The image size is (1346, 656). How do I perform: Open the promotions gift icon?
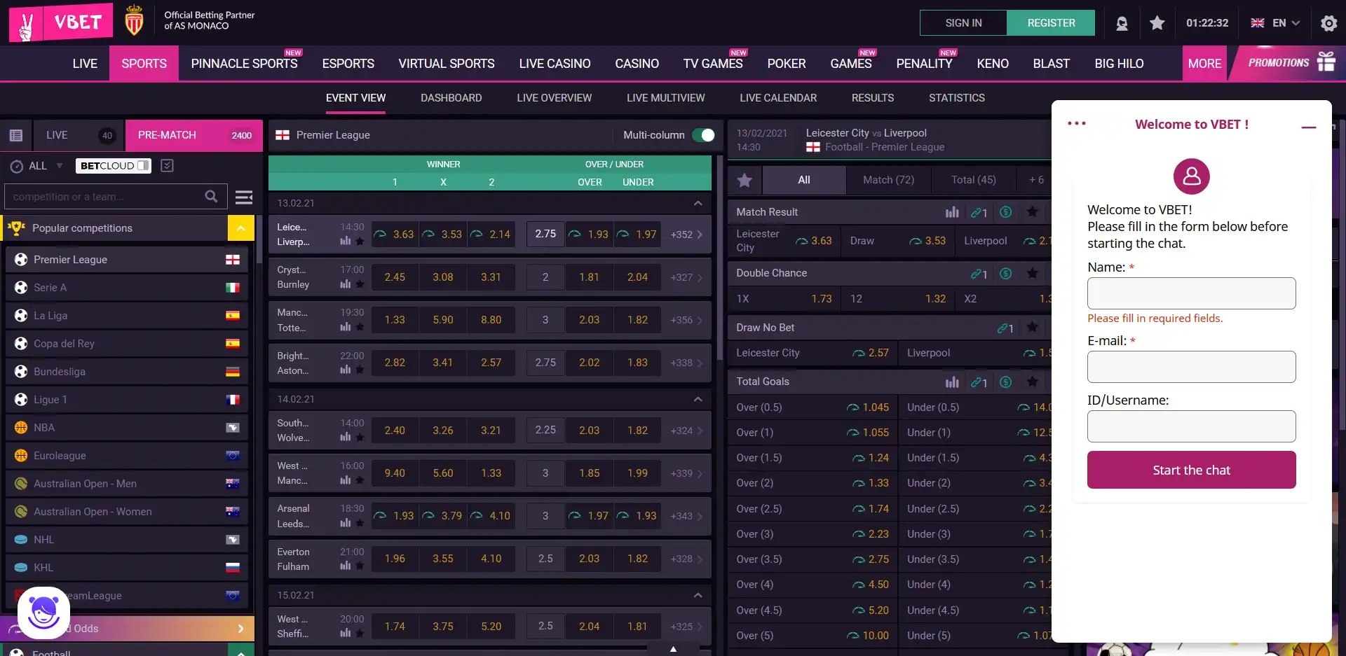click(x=1326, y=62)
